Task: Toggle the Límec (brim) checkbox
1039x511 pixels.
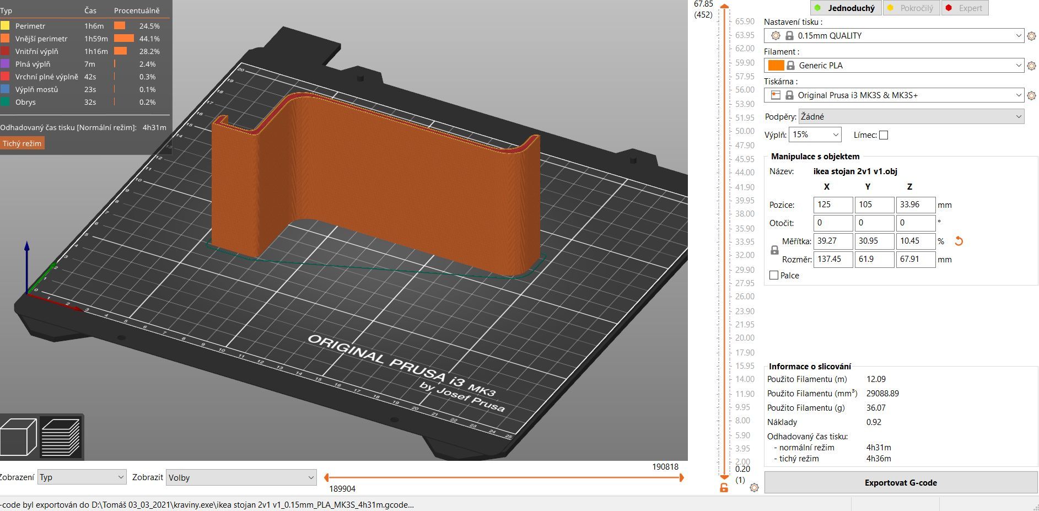Action: pos(884,135)
